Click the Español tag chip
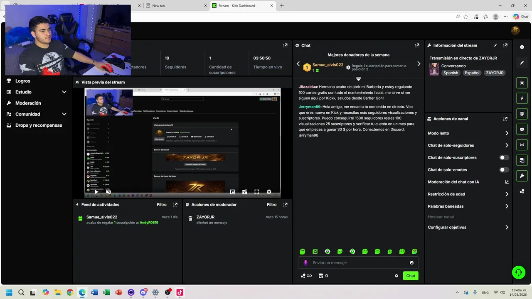Screen dimensions: 532x299 coord(472,73)
